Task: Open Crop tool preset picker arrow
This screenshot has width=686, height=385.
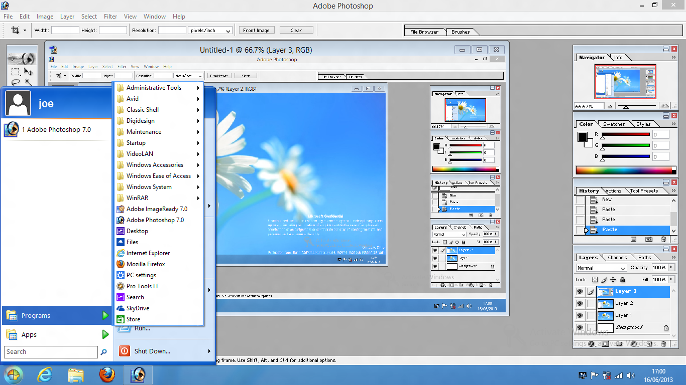Action: click(x=25, y=31)
